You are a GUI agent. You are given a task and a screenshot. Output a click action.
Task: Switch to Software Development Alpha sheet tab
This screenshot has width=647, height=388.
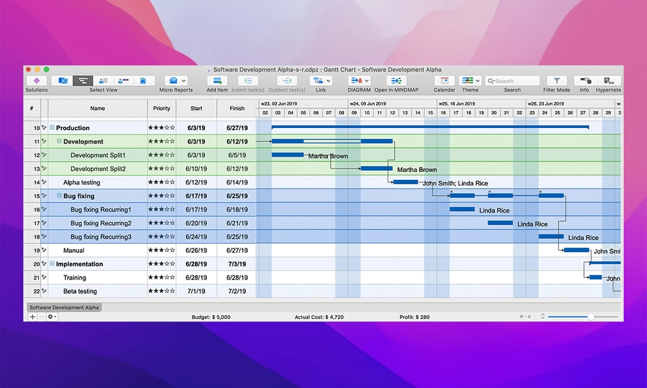[64, 307]
